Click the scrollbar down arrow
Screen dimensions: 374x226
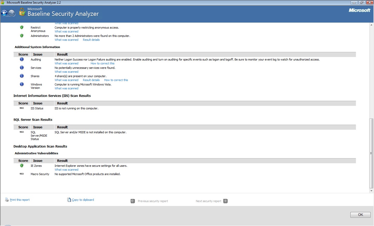[x=371, y=191]
